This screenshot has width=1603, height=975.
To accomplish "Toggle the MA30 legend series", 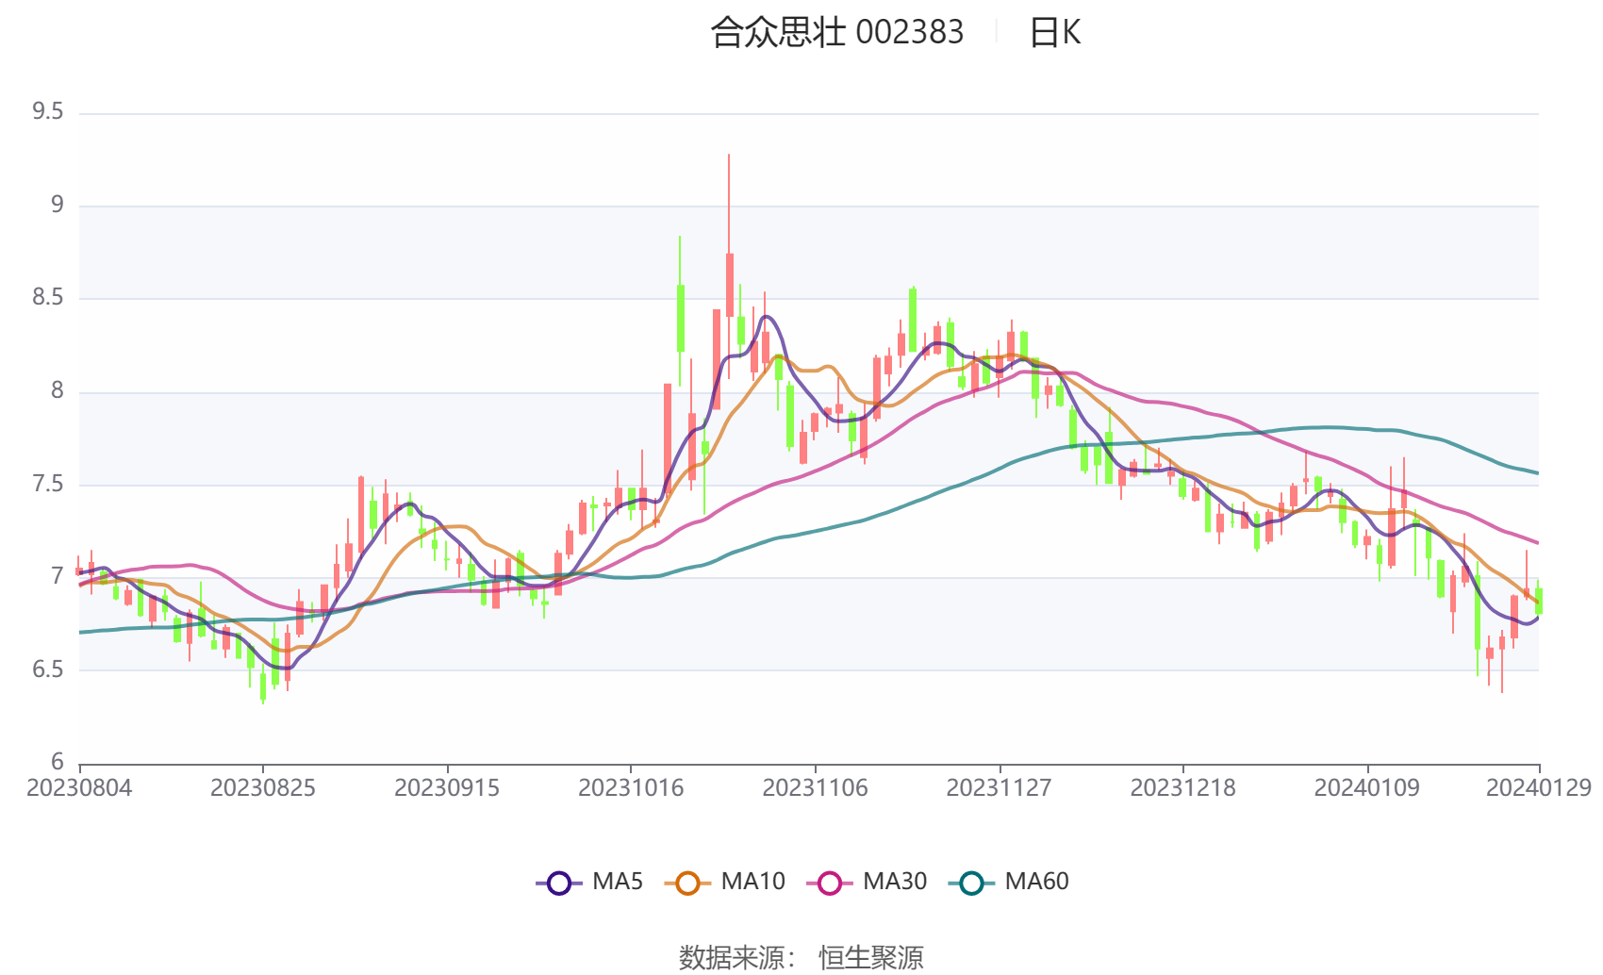I will [867, 882].
